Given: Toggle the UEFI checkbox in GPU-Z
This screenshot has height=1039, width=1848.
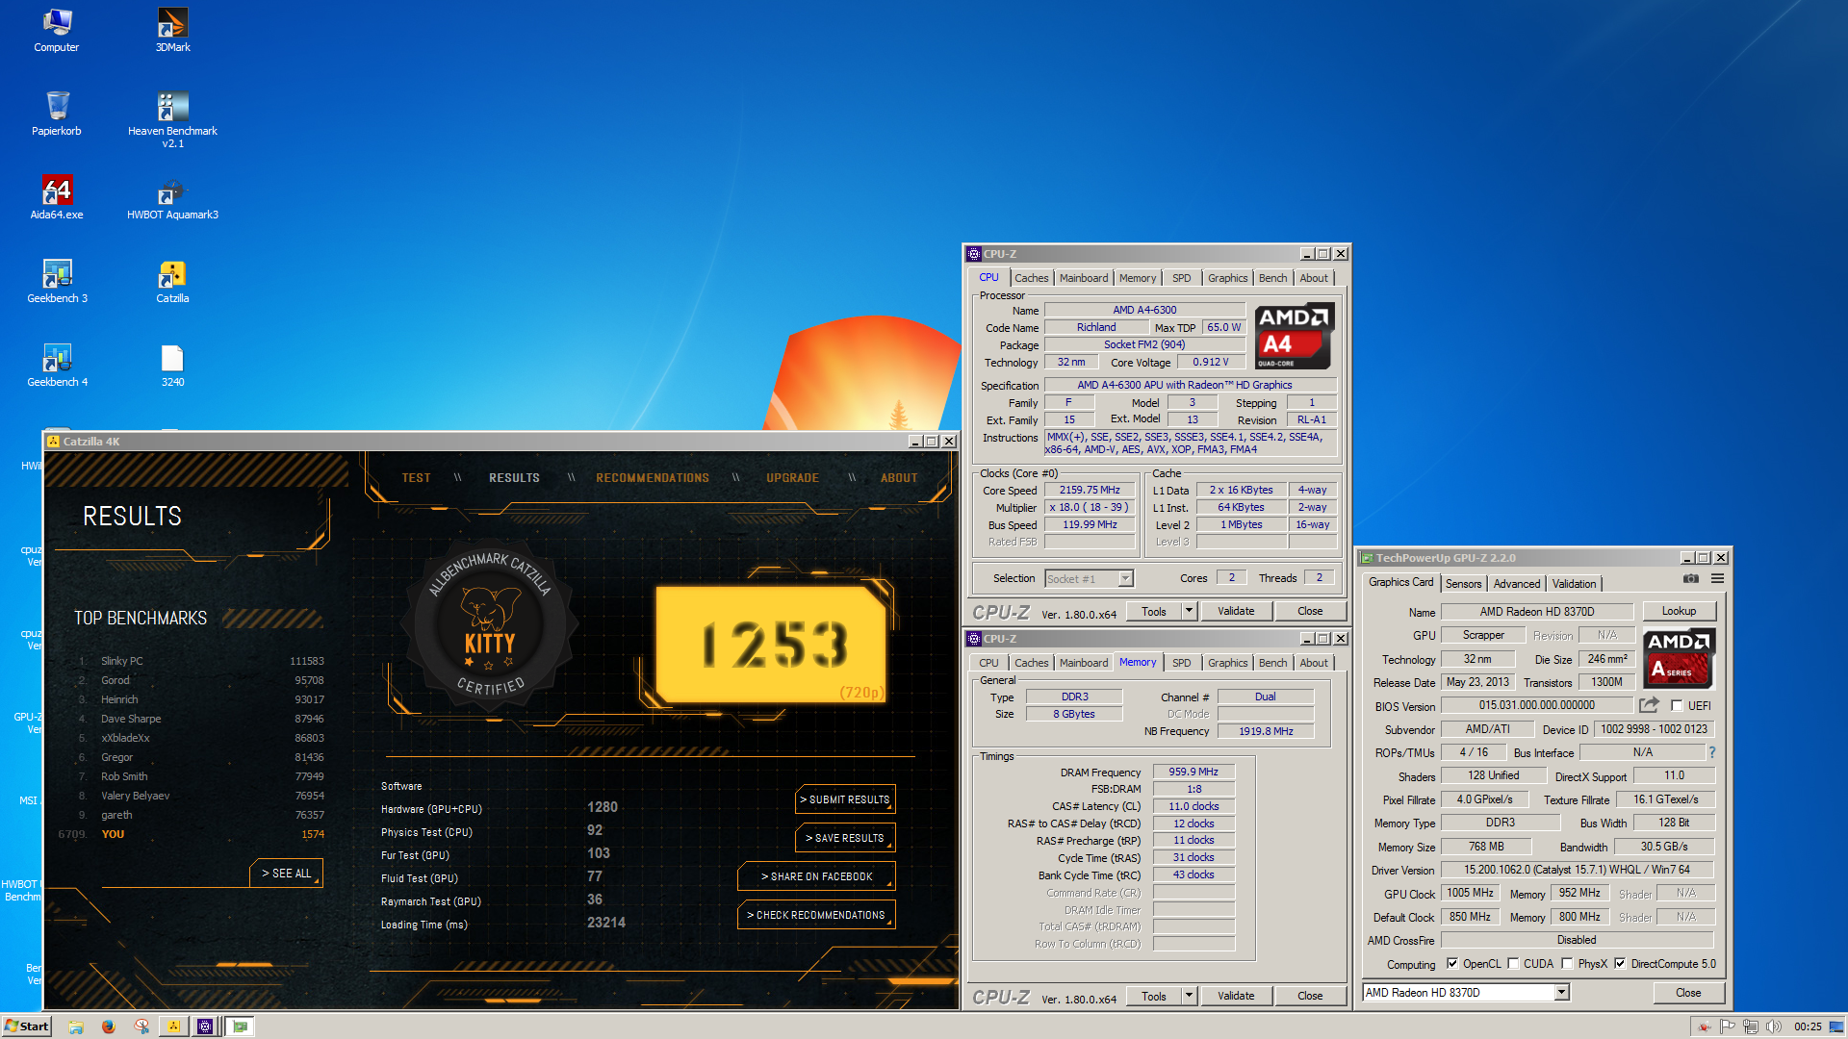Looking at the screenshot, I should tap(1677, 706).
